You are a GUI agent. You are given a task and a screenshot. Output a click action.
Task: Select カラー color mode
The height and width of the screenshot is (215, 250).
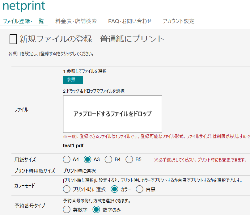[115, 189]
